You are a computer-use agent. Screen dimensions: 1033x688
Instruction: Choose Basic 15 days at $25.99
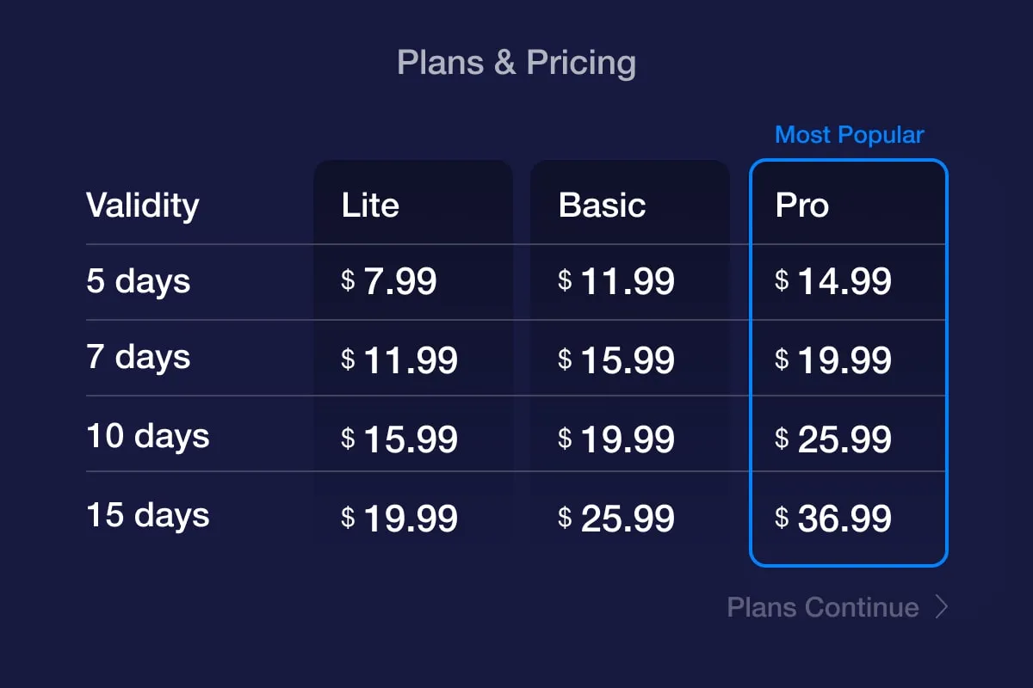click(616, 519)
